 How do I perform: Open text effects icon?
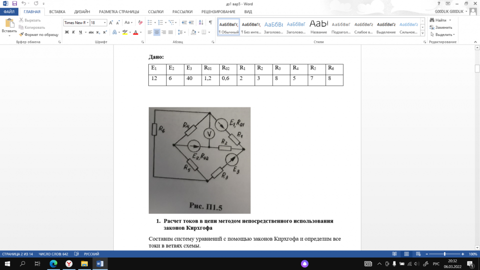[x=115, y=32]
